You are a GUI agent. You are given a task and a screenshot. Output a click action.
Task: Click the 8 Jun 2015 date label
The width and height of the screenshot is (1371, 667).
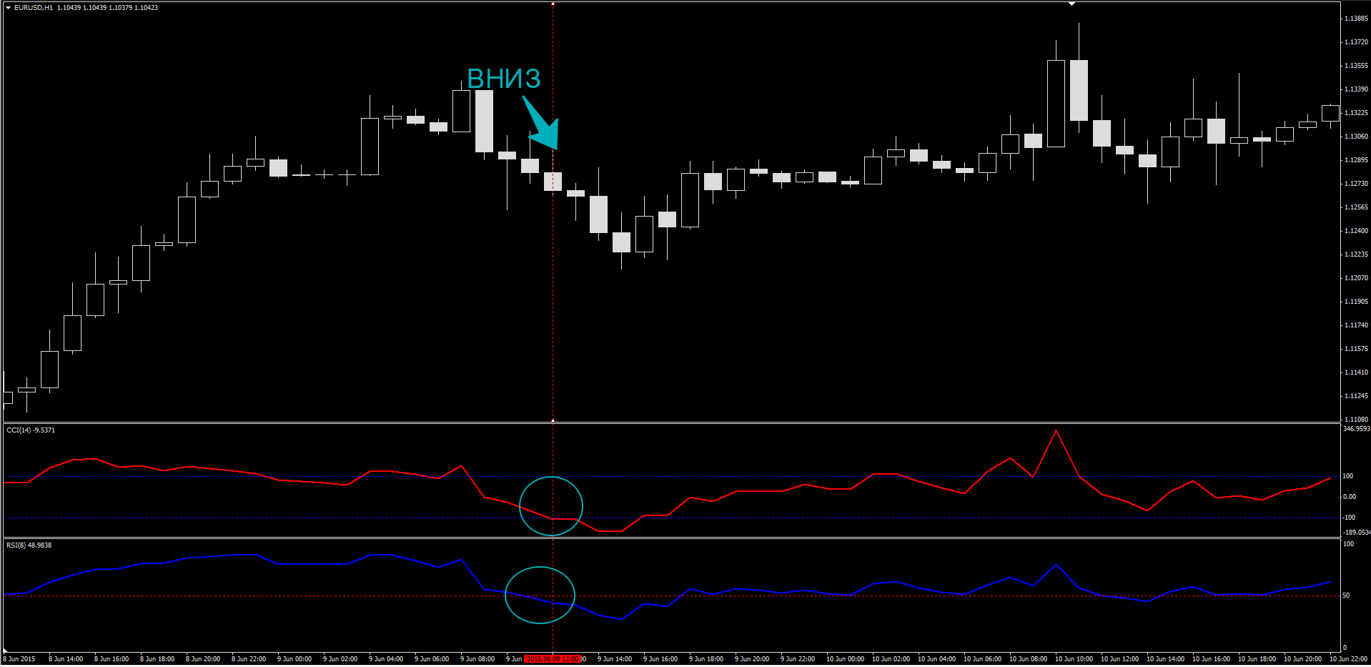pyautogui.click(x=19, y=659)
